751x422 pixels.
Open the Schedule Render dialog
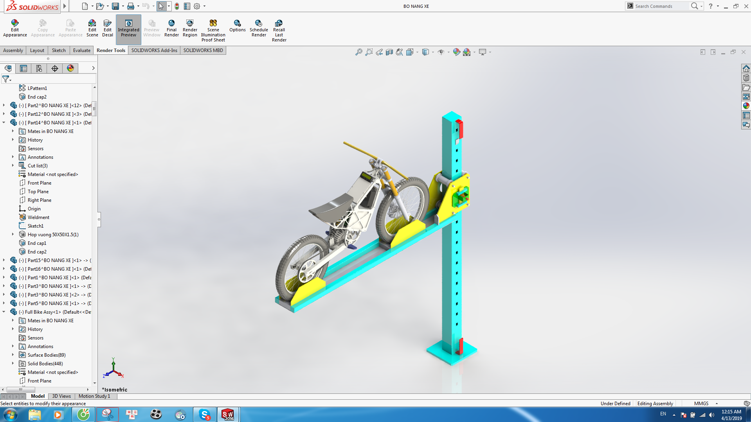(259, 28)
